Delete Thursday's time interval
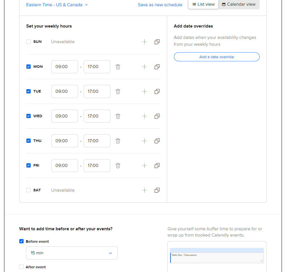The height and width of the screenshot is (272, 286). [118, 141]
